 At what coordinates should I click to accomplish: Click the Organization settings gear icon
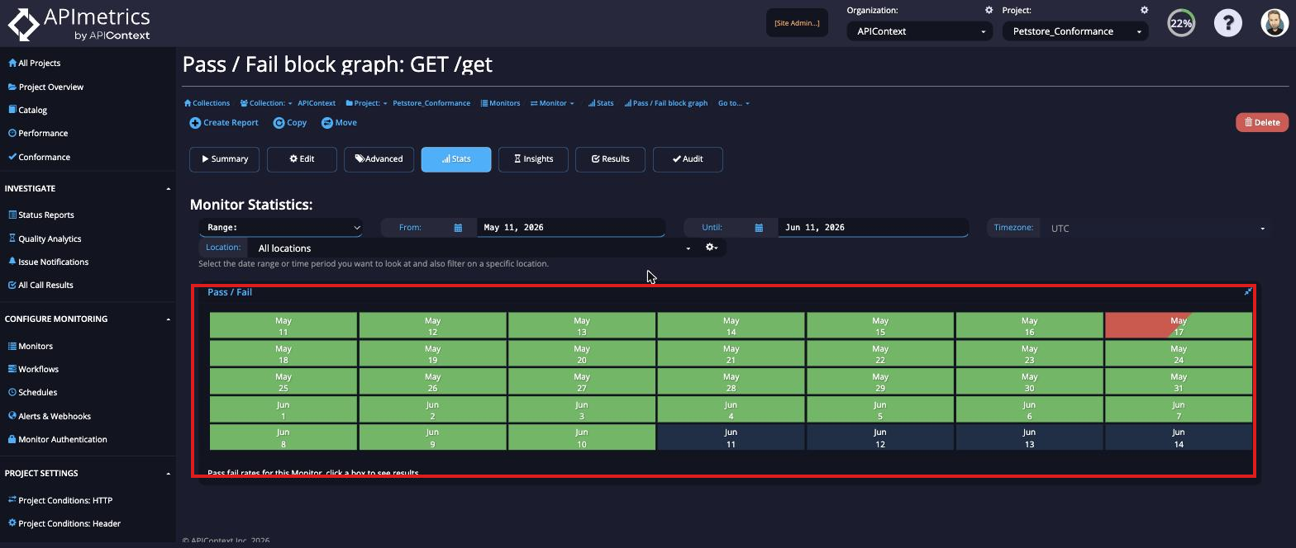[989, 10]
